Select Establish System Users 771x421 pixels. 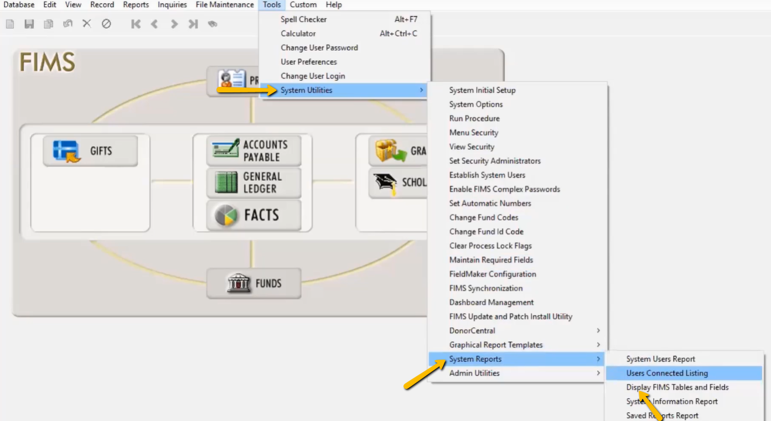click(518, 175)
